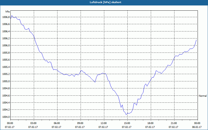Click the '1005,4' y-axis value
208x130 pixels.
[x=6, y=67]
